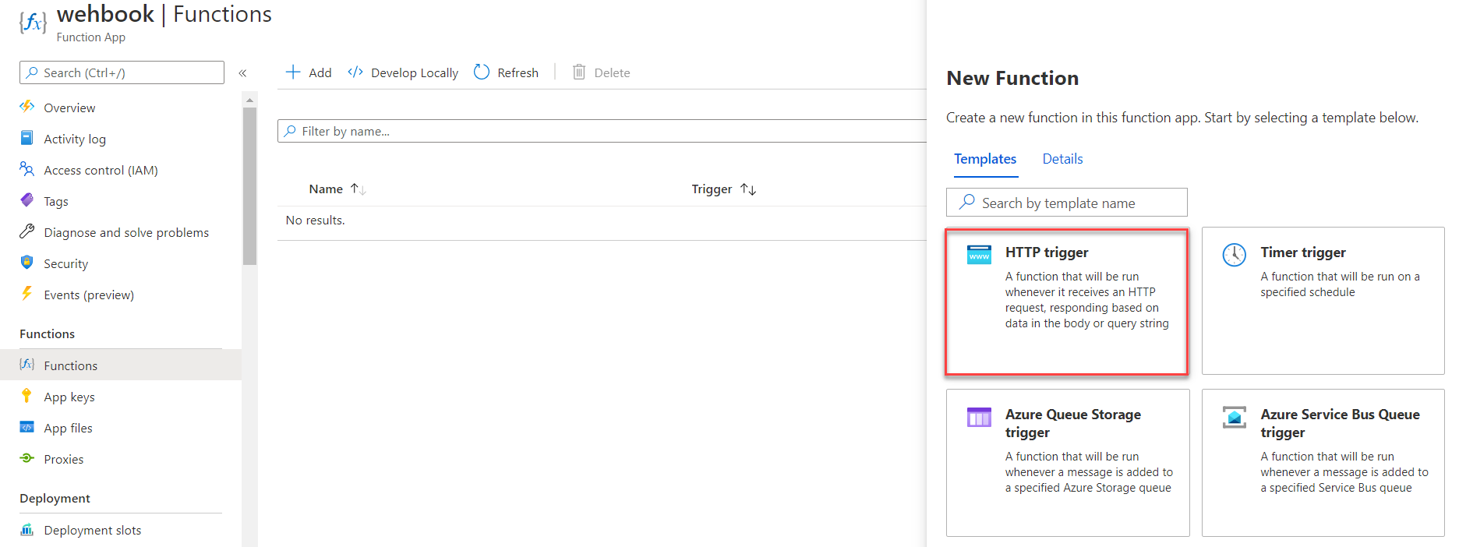Click the Delete button label
The image size is (1459, 547).
pos(613,72)
